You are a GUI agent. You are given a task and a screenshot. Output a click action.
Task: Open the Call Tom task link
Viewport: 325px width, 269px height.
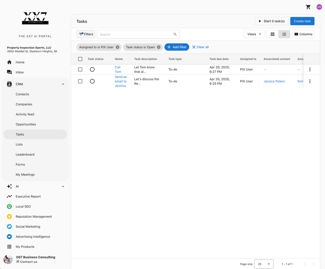[118, 69]
